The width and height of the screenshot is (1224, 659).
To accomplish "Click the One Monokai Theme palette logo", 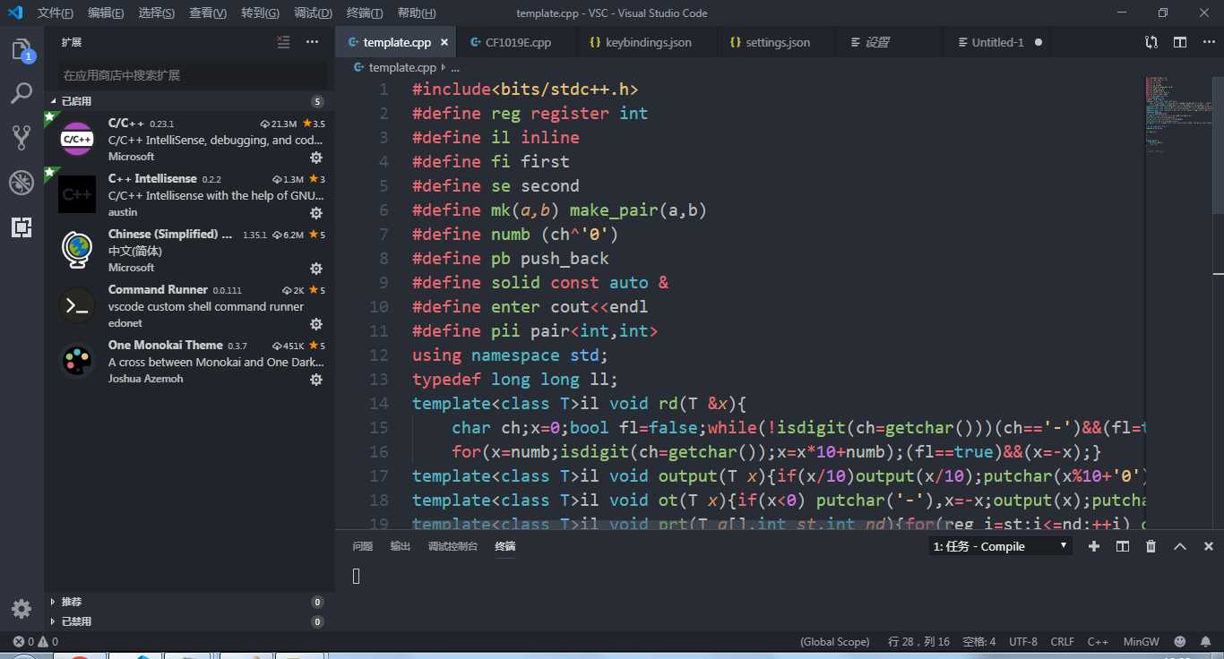I will tap(77, 362).
